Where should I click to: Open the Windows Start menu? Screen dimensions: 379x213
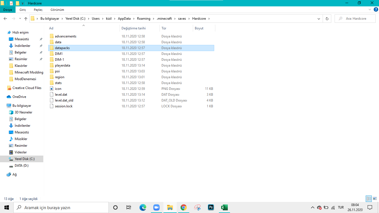tap(7, 207)
